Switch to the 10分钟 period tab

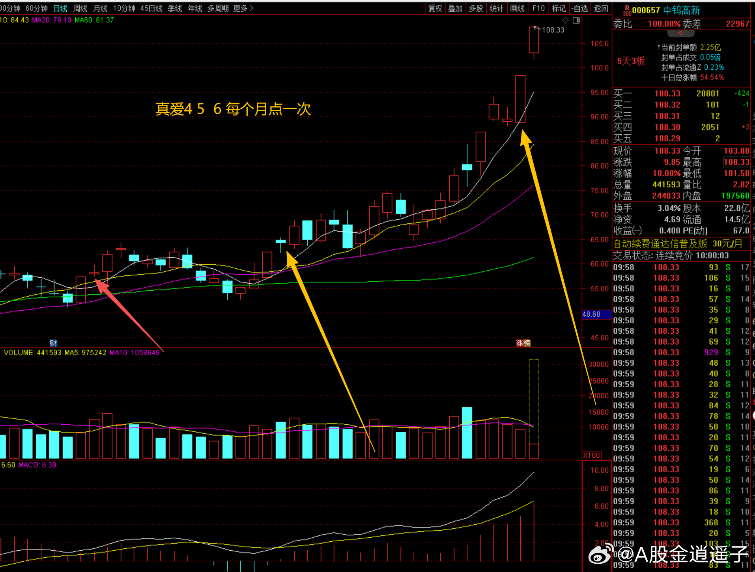pos(124,8)
